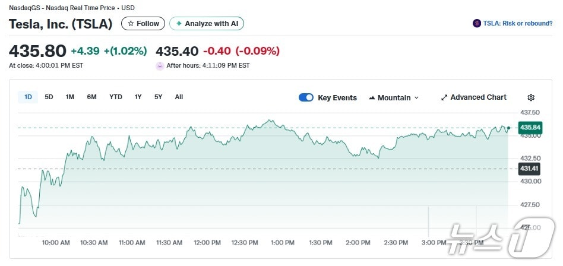Expand the Mountain chart type dropdown
This screenshot has width=563, height=266.
point(416,97)
